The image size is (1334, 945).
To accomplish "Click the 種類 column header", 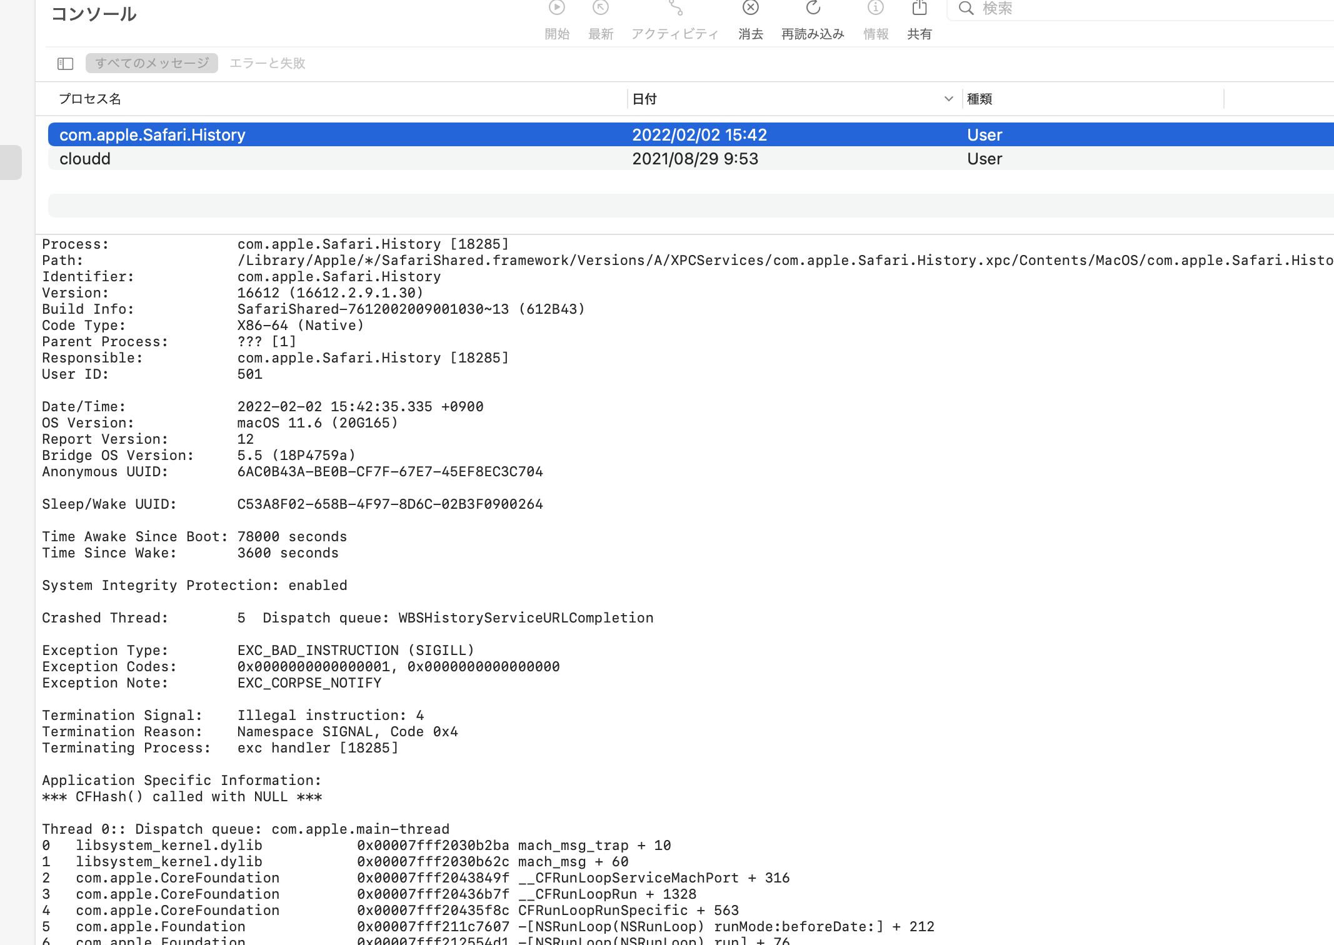I will click(x=980, y=99).
